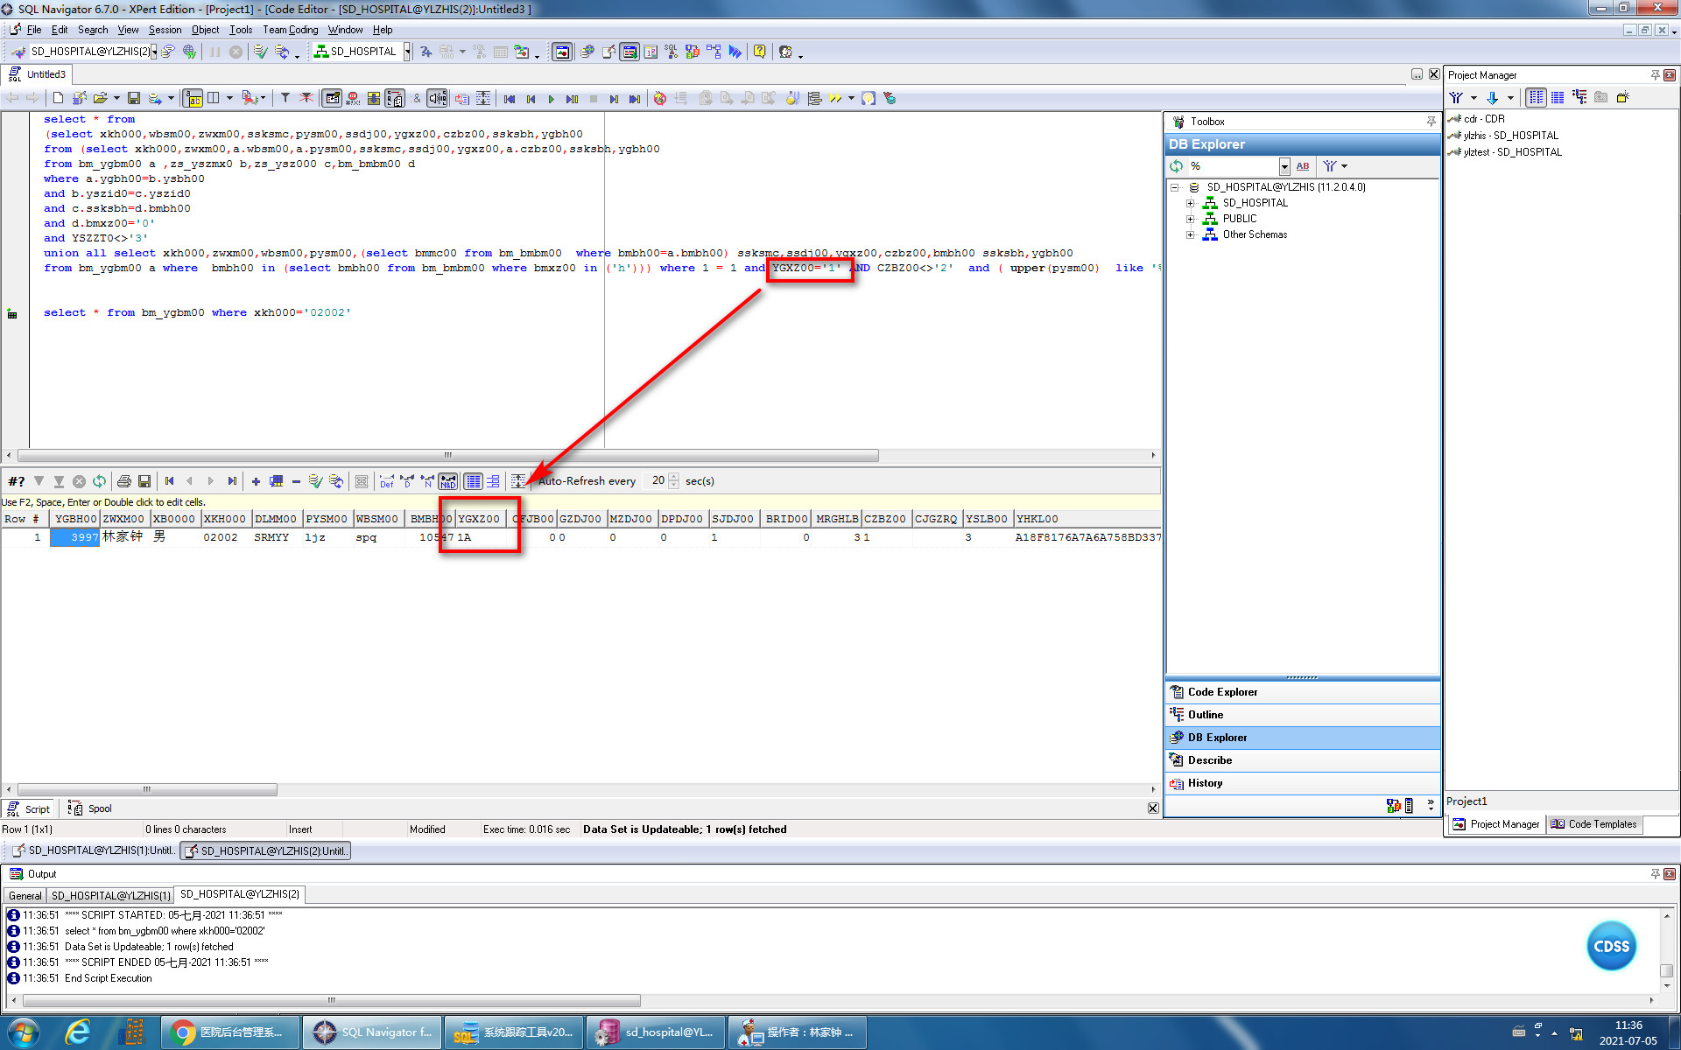Click the Open file folder icon
The height and width of the screenshot is (1050, 1681).
100,98
